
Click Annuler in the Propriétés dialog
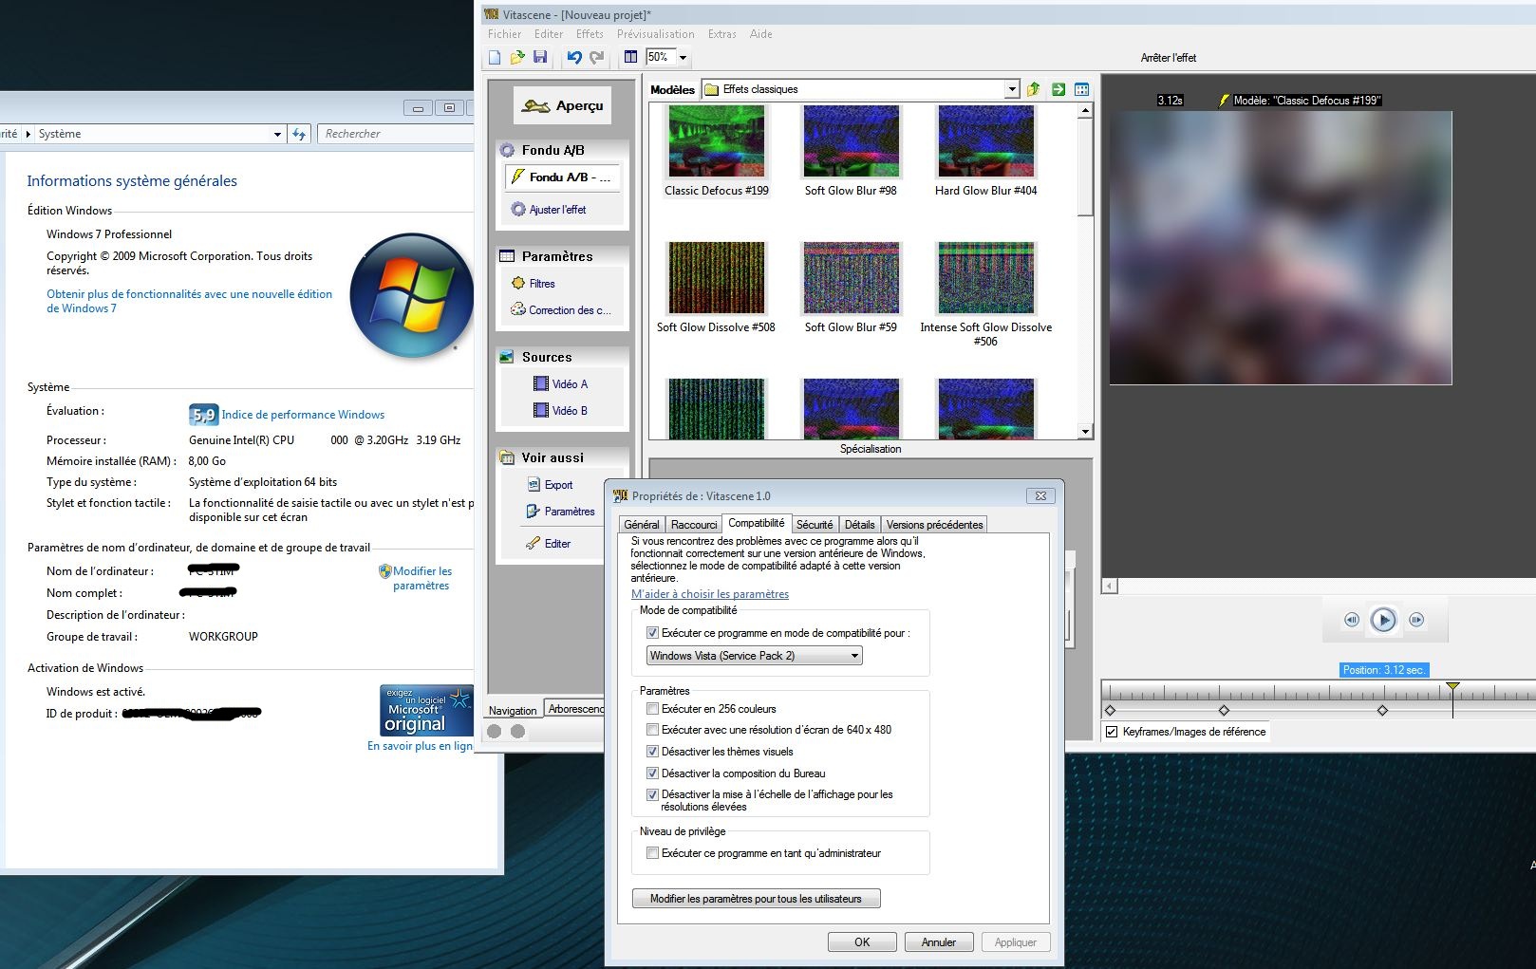939,942
